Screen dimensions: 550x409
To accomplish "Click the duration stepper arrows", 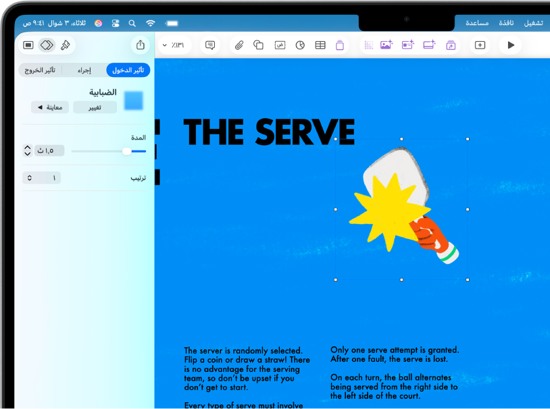I will 27,151.
